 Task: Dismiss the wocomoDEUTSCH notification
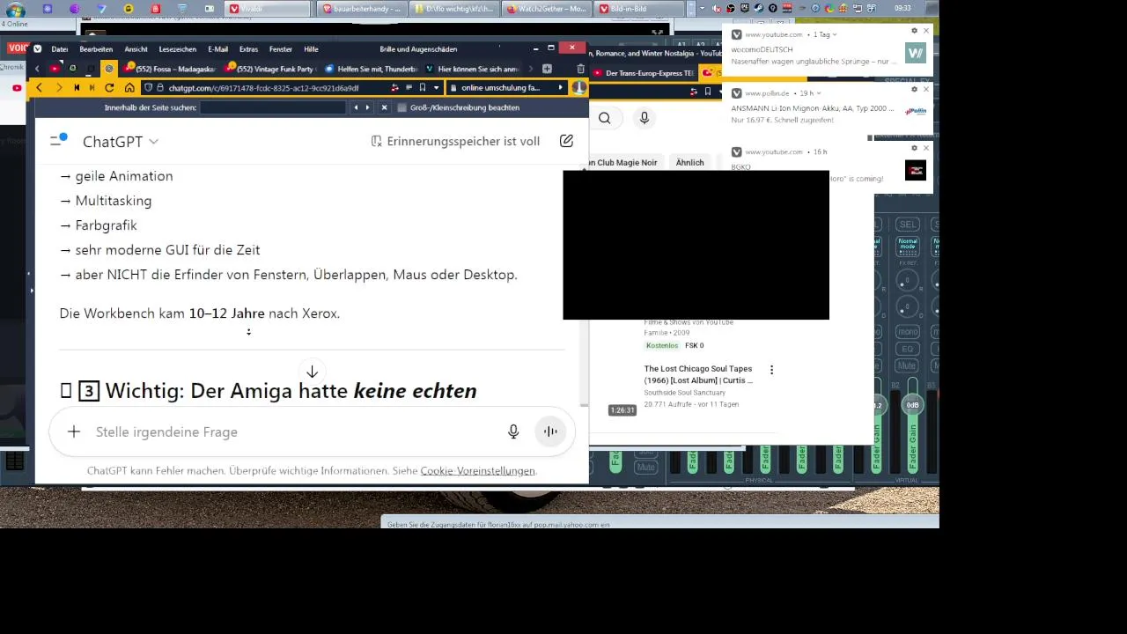(925, 31)
